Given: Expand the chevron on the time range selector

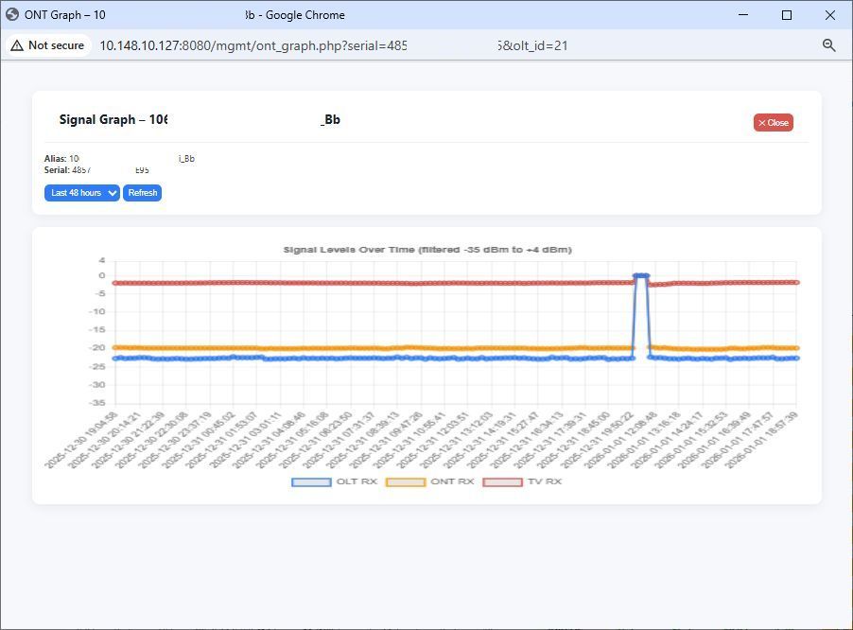Looking at the screenshot, I should tap(113, 192).
